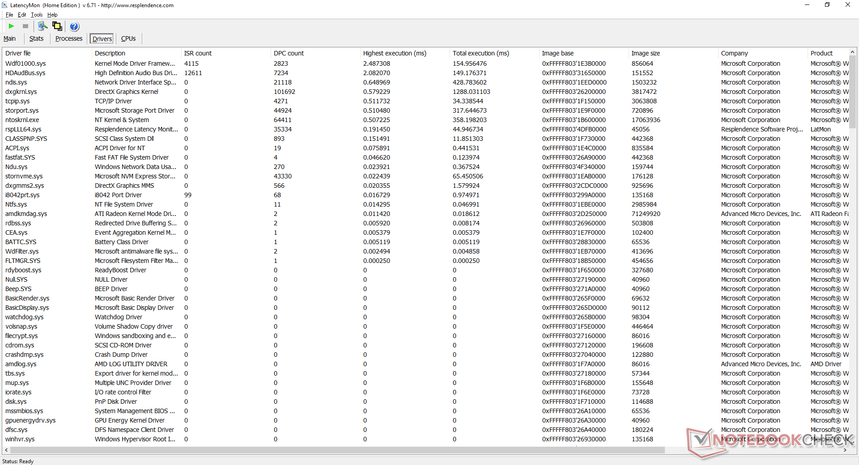Sort by the Image base column header
The width and height of the screenshot is (859, 465).
click(x=584, y=53)
